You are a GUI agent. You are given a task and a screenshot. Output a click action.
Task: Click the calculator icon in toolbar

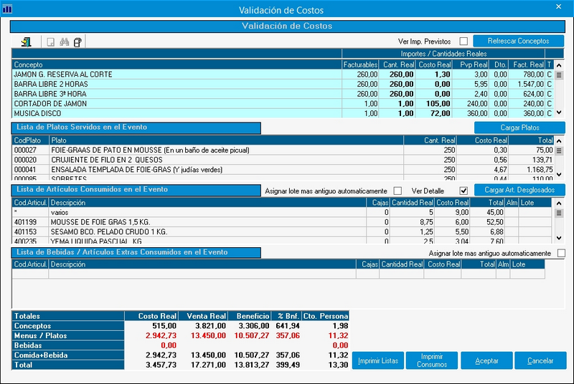[77, 42]
